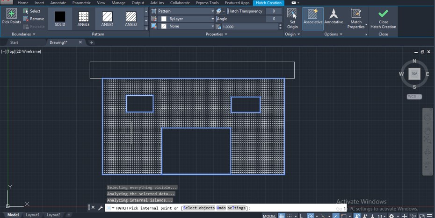Choose the SOLID hatch pattern
This screenshot has height=218, width=435.
click(x=60, y=19)
